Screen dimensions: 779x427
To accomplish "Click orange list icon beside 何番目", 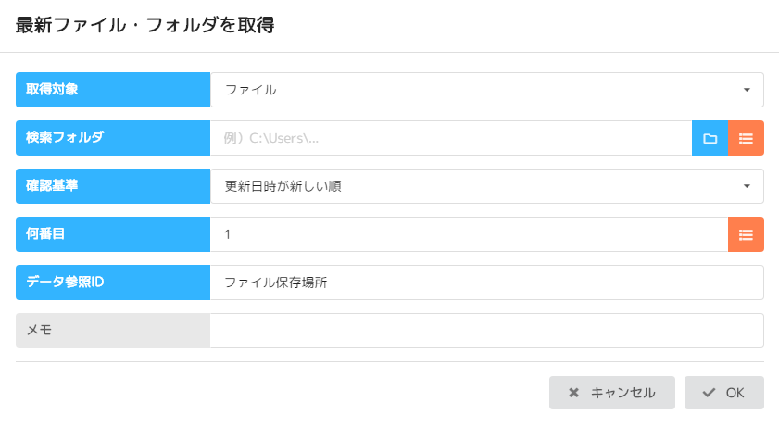I will pos(746,234).
